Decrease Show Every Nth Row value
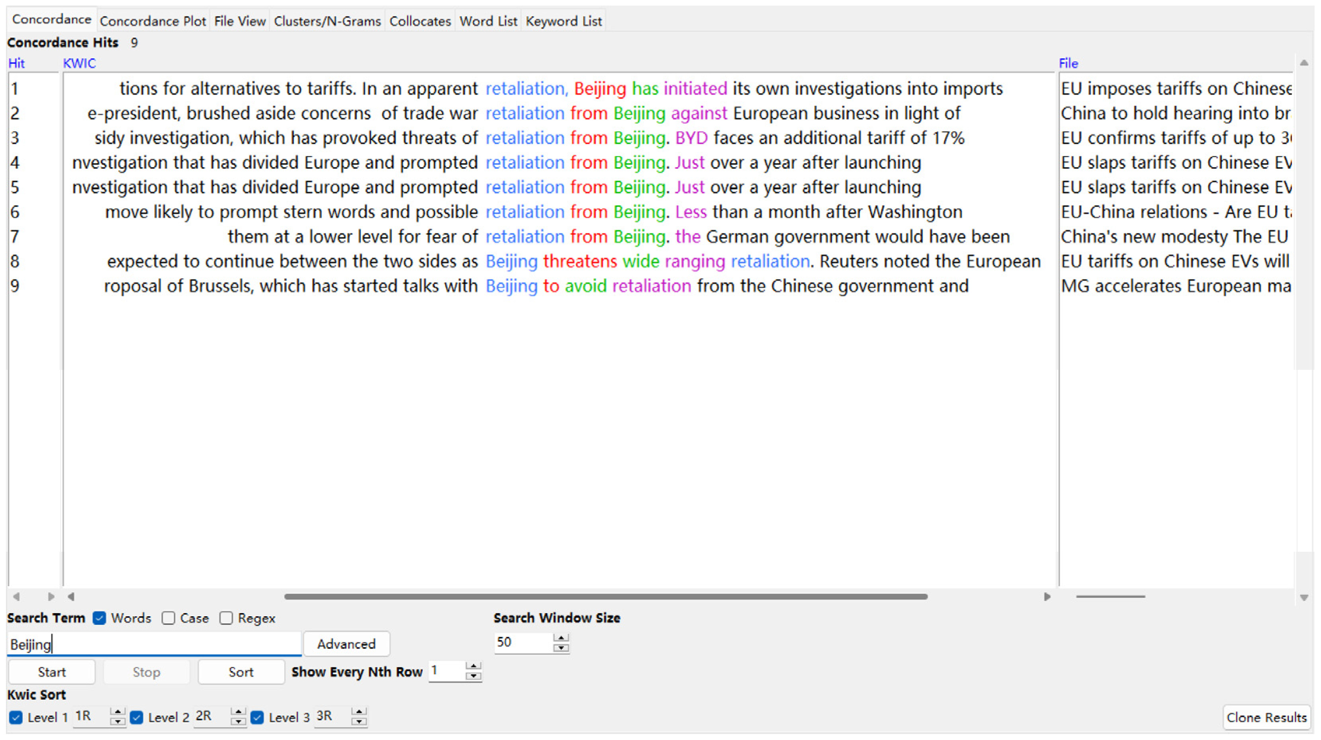This screenshot has width=1321, height=740. [x=474, y=676]
